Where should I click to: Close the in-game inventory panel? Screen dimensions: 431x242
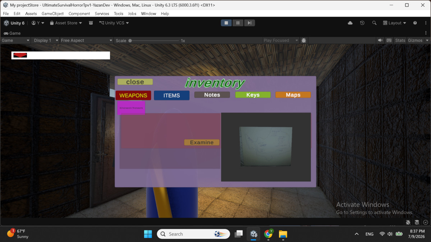click(135, 82)
